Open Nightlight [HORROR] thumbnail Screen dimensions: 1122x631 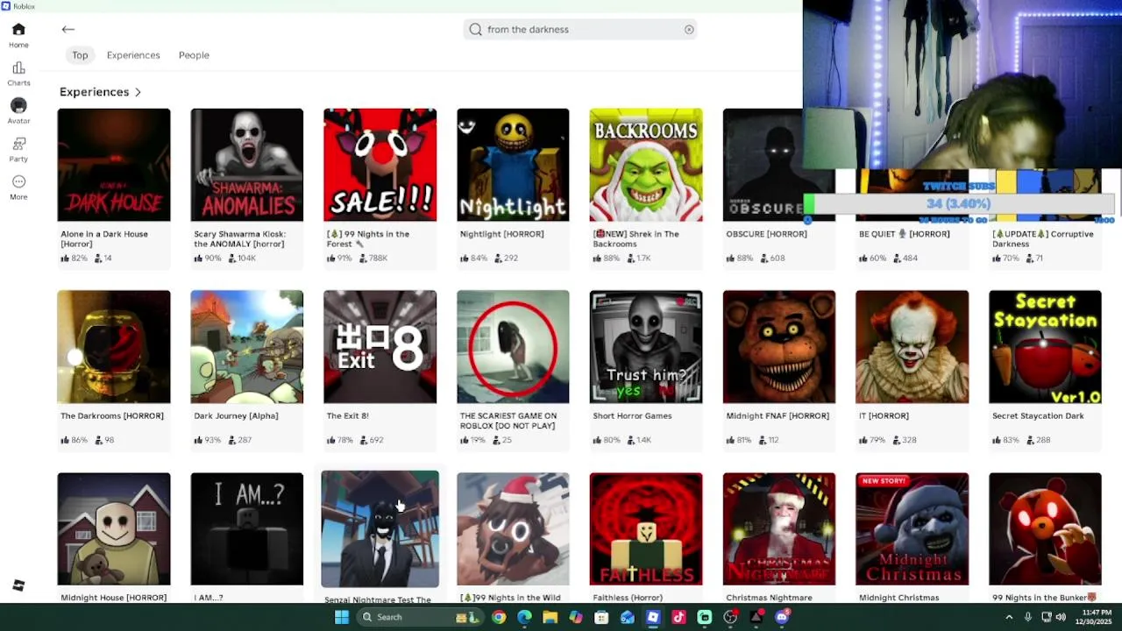click(513, 165)
